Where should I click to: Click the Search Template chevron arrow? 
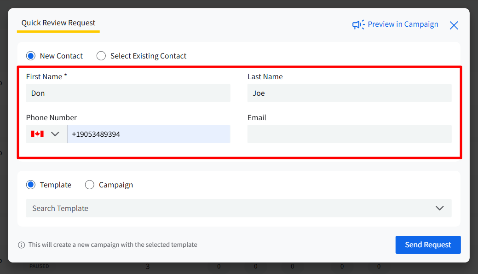439,208
